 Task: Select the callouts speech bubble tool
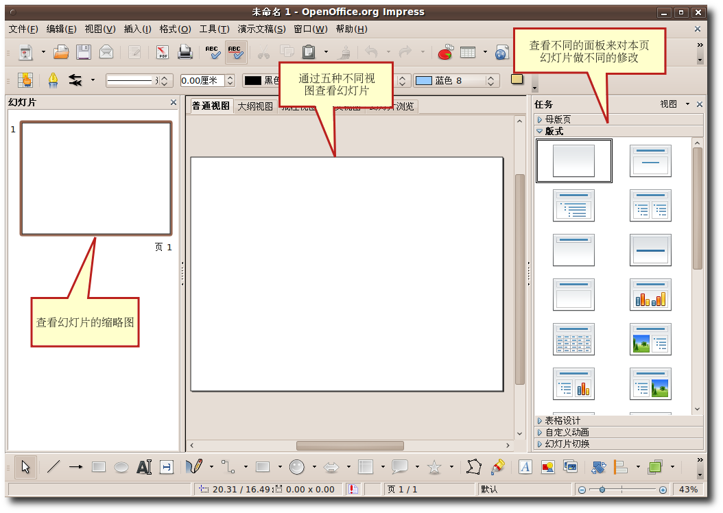tap(400, 467)
